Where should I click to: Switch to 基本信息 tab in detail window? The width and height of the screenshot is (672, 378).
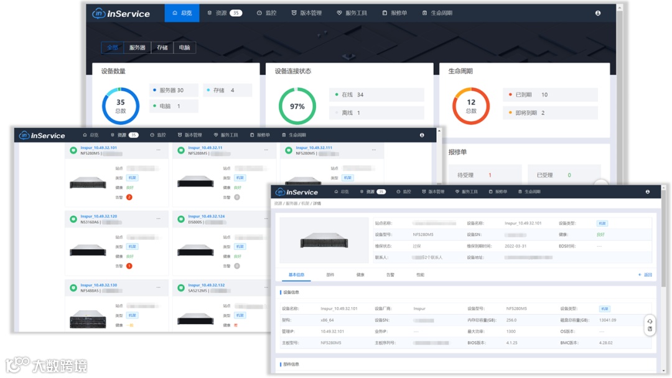coord(296,275)
